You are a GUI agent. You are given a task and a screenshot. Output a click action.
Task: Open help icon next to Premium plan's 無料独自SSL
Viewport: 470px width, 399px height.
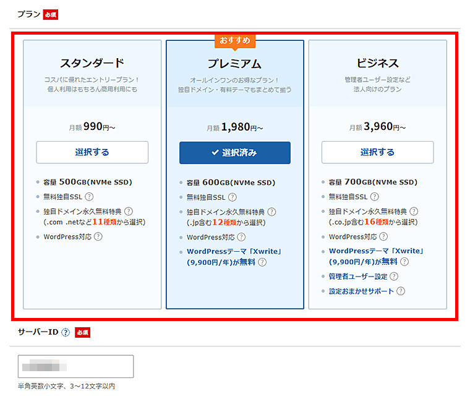232,197
